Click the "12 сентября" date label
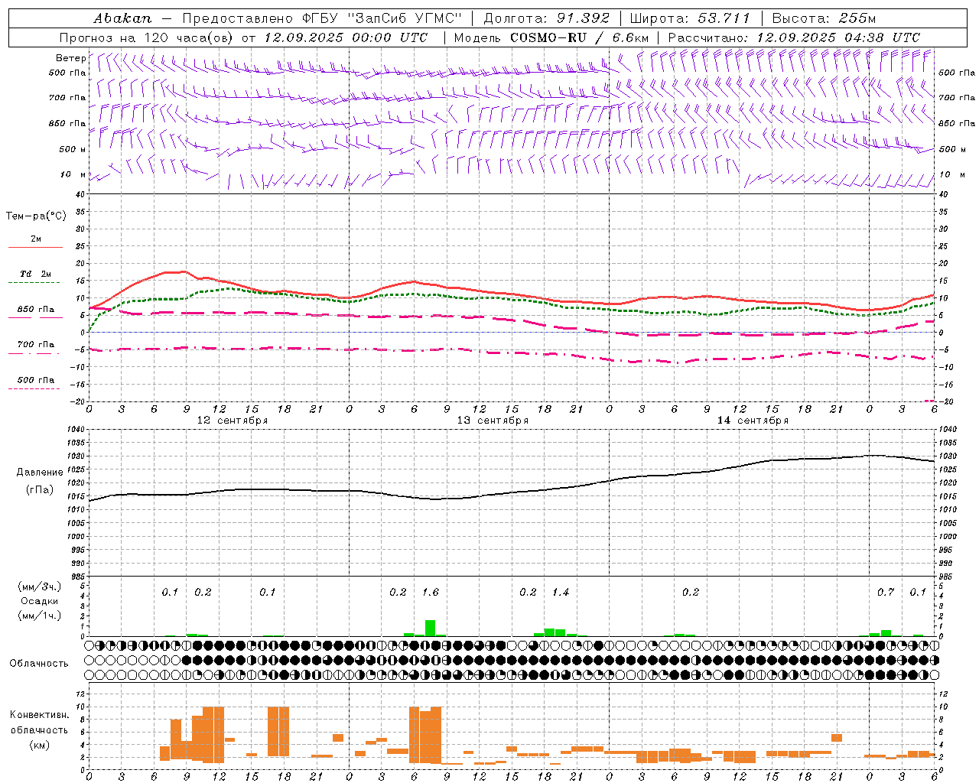 (233, 421)
